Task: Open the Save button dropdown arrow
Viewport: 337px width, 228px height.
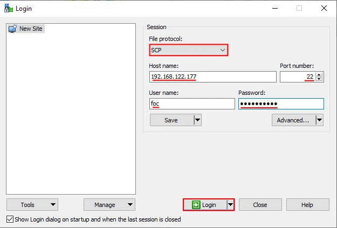Action: 197,120
